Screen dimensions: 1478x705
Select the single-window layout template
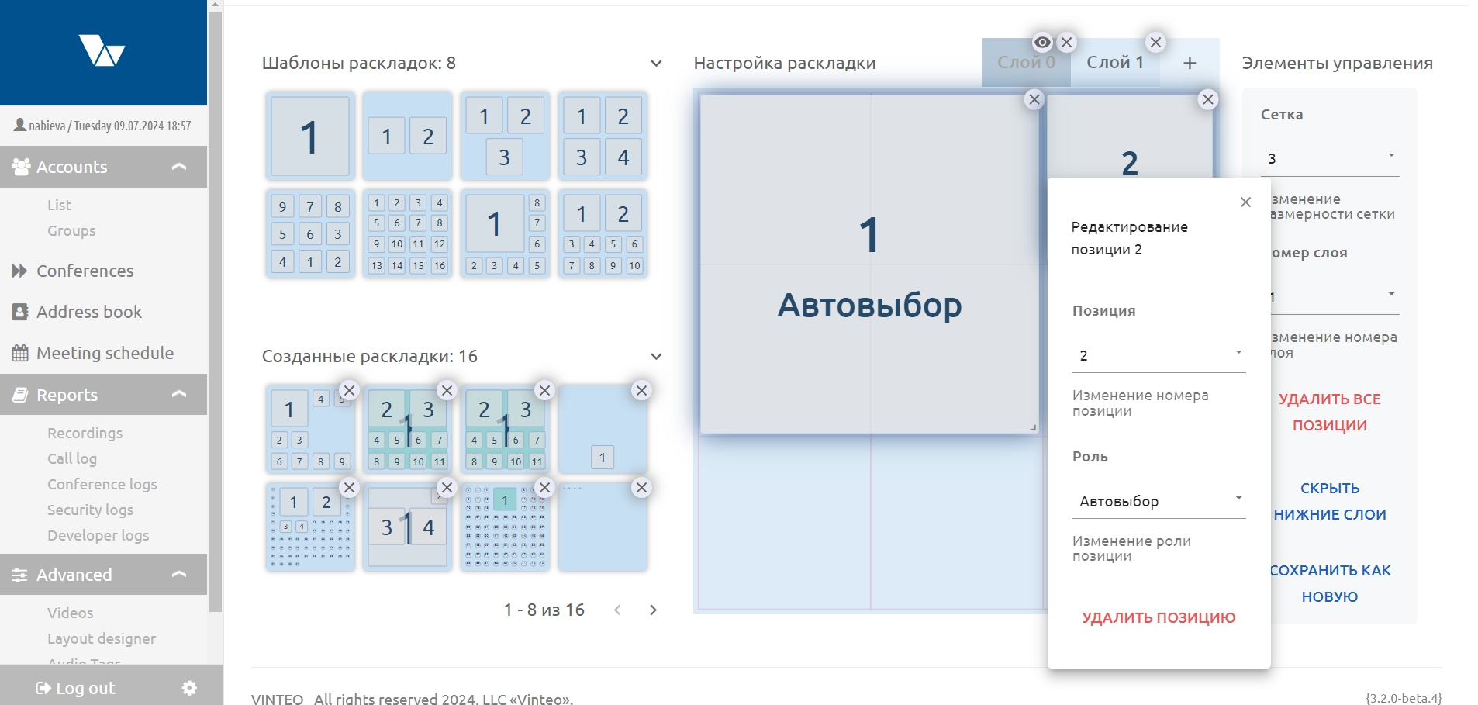coord(310,137)
